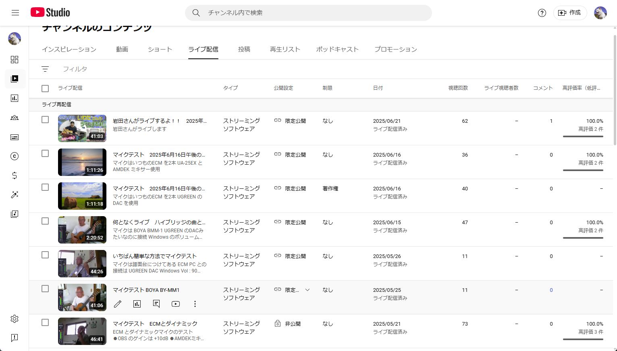Open the Copyright icon in the sidebar
The width and height of the screenshot is (617, 351).
tap(15, 156)
